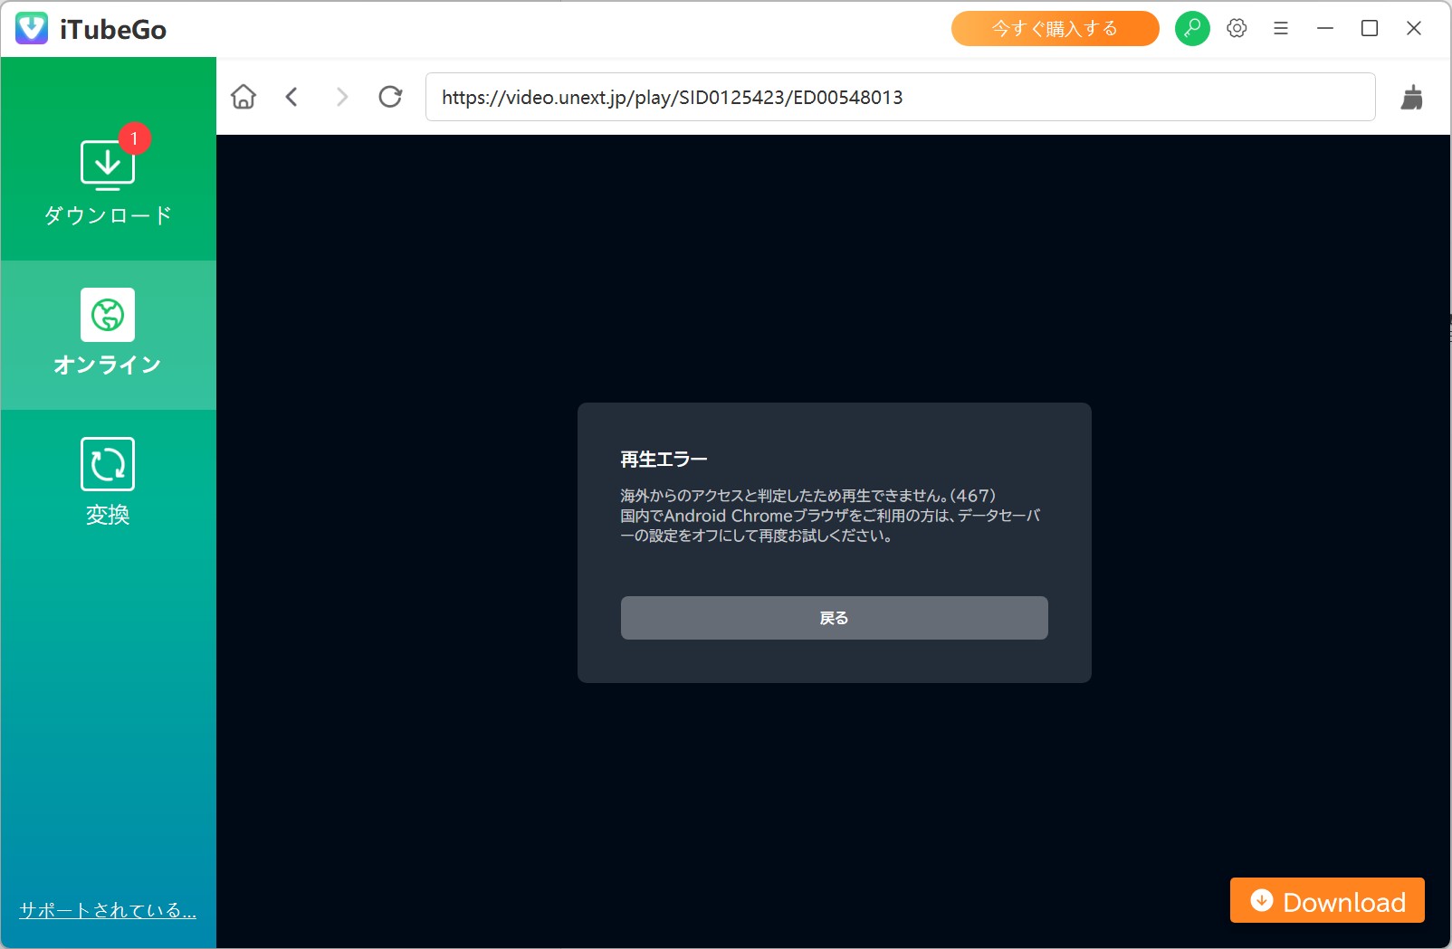Click the error message mentioning (467)

(x=830, y=516)
